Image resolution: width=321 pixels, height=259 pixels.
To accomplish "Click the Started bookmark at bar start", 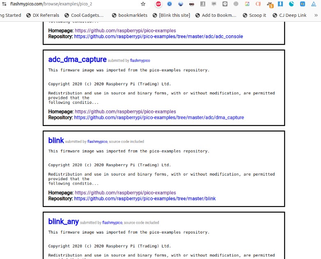I will (11, 15).
